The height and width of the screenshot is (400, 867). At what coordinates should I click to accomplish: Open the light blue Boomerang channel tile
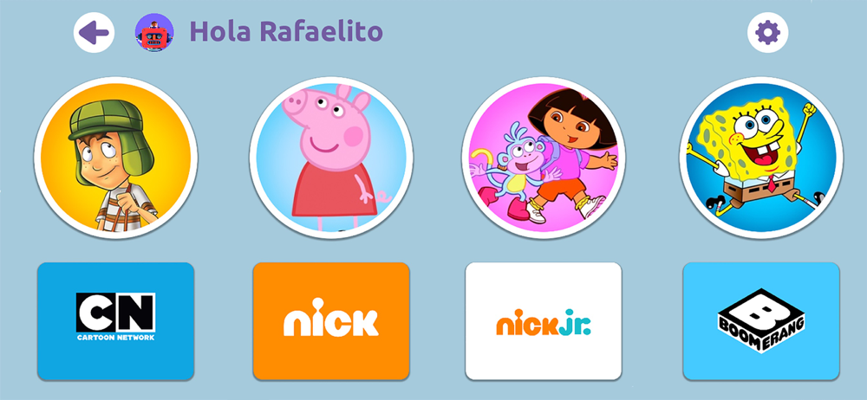coord(761,321)
